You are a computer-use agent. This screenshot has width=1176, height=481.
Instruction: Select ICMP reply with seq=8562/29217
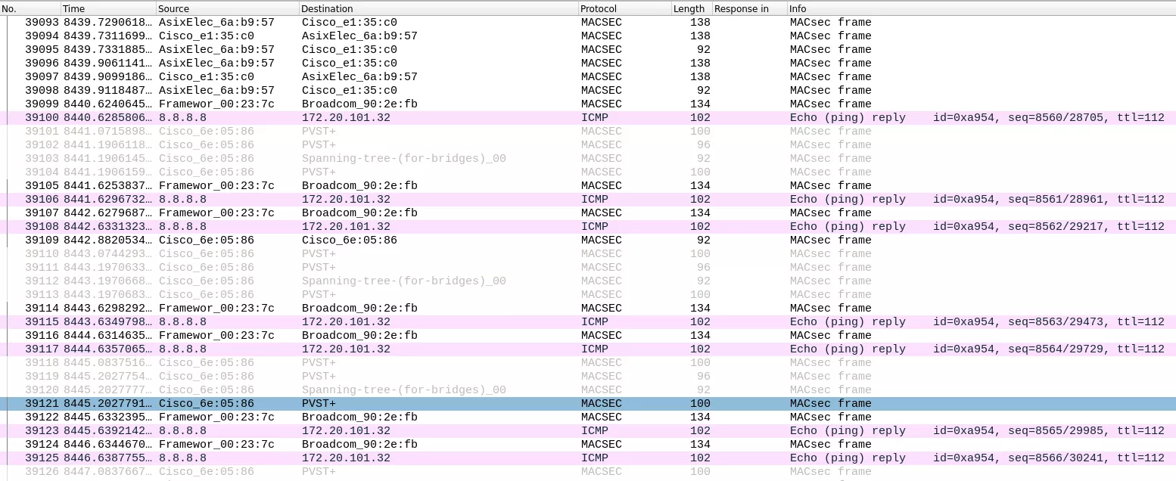coord(588,227)
